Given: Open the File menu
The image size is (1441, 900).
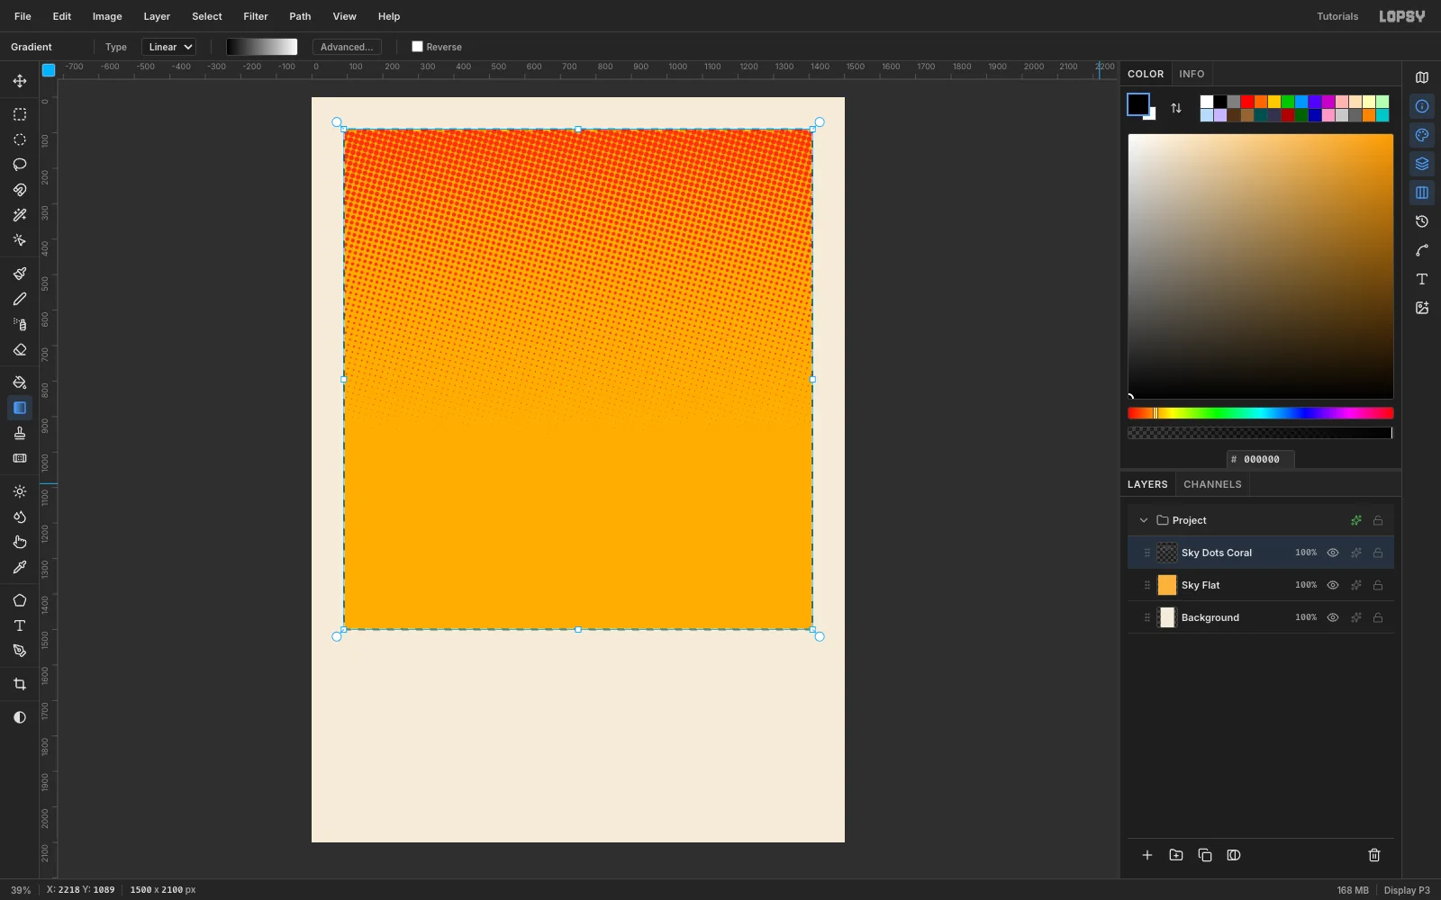Looking at the screenshot, I should (23, 16).
